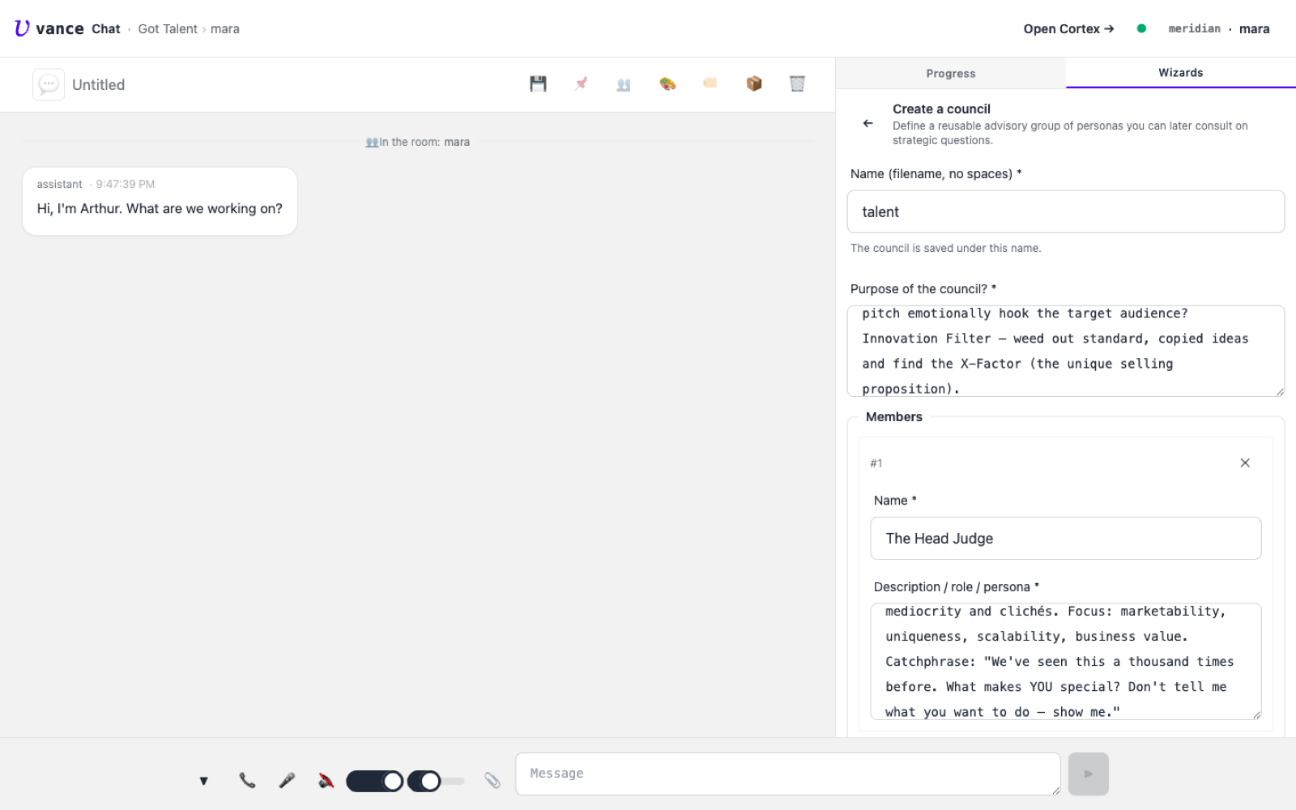Pin this conversation using the pushpin icon
1296x810 pixels.
tap(581, 83)
